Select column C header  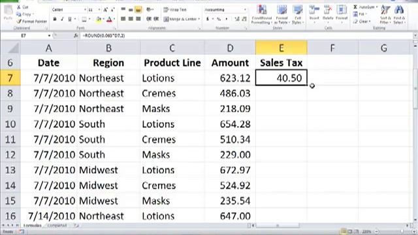172,48
